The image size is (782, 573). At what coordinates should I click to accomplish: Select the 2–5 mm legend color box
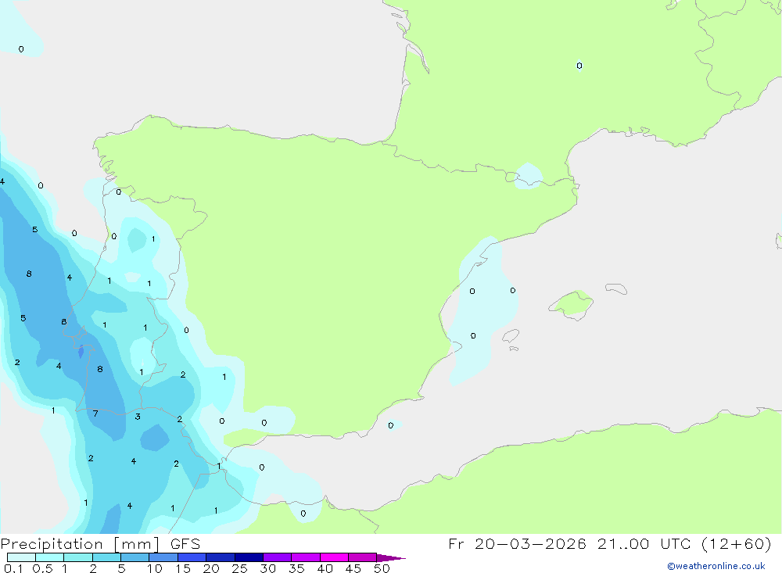(x=106, y=557)
